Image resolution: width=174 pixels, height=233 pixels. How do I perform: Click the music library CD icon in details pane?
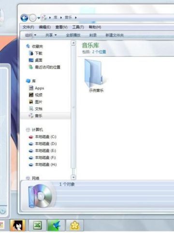(x=40, y=196)
